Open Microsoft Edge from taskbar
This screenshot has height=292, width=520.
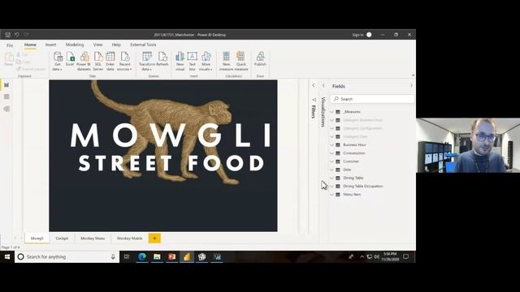[142, 256]
